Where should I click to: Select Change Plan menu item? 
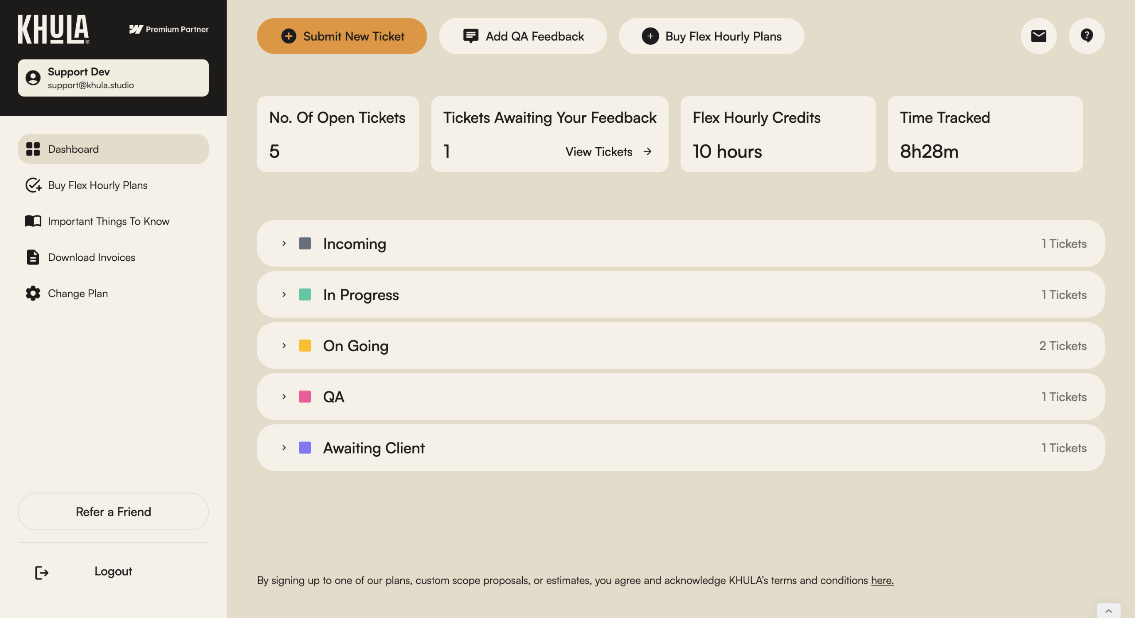(78, 293)
